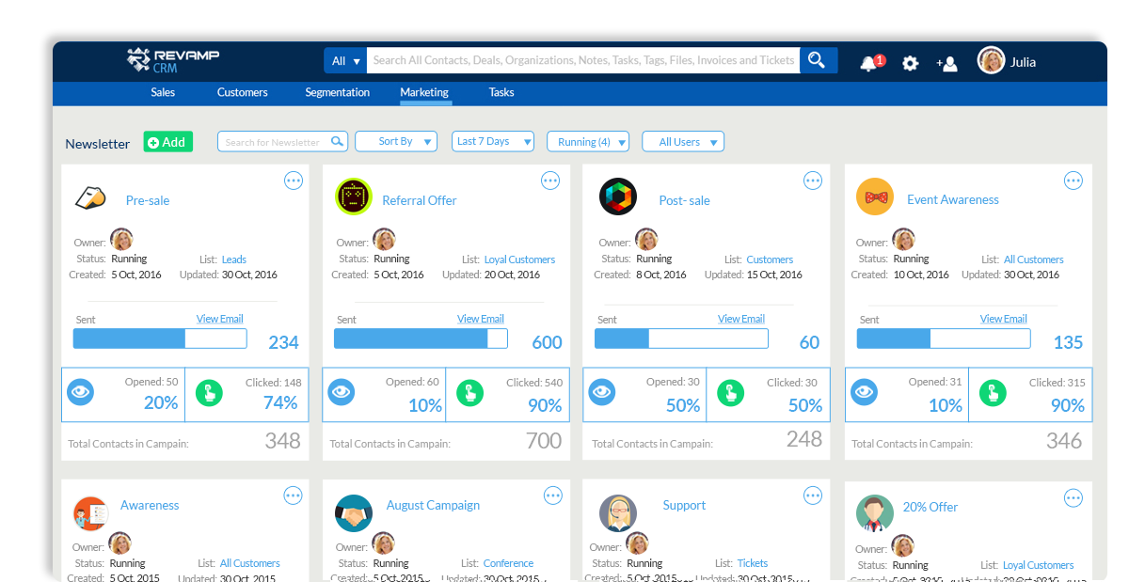The image size is (1129, 582).
Task: Open Julia's profile avatar in header
Action: point(991,61)
